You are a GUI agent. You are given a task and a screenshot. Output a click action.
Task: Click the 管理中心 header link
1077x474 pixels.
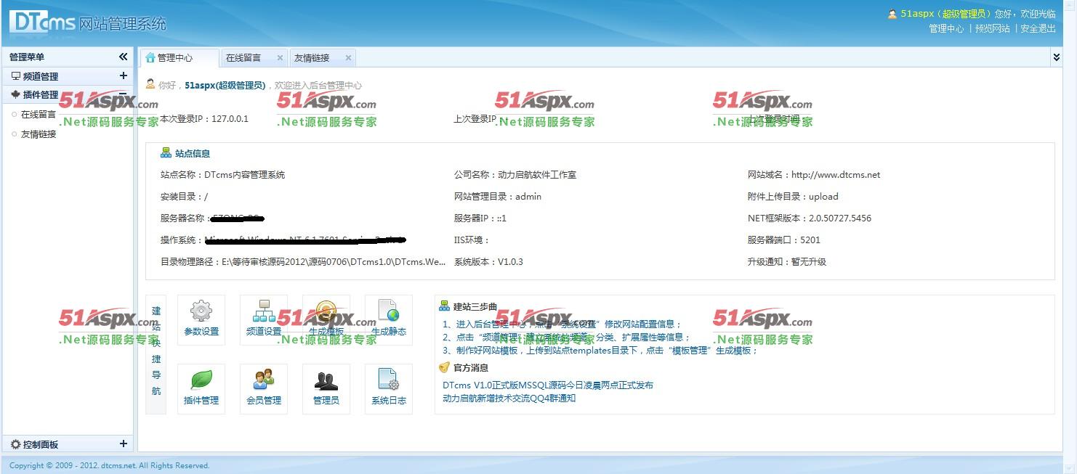coord(946,28)
